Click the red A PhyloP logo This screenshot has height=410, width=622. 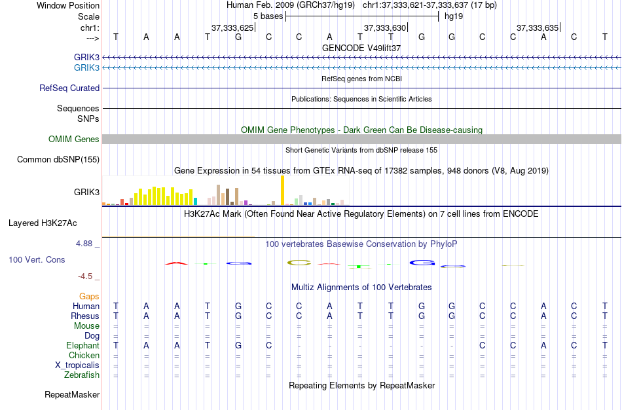(177, 263)
